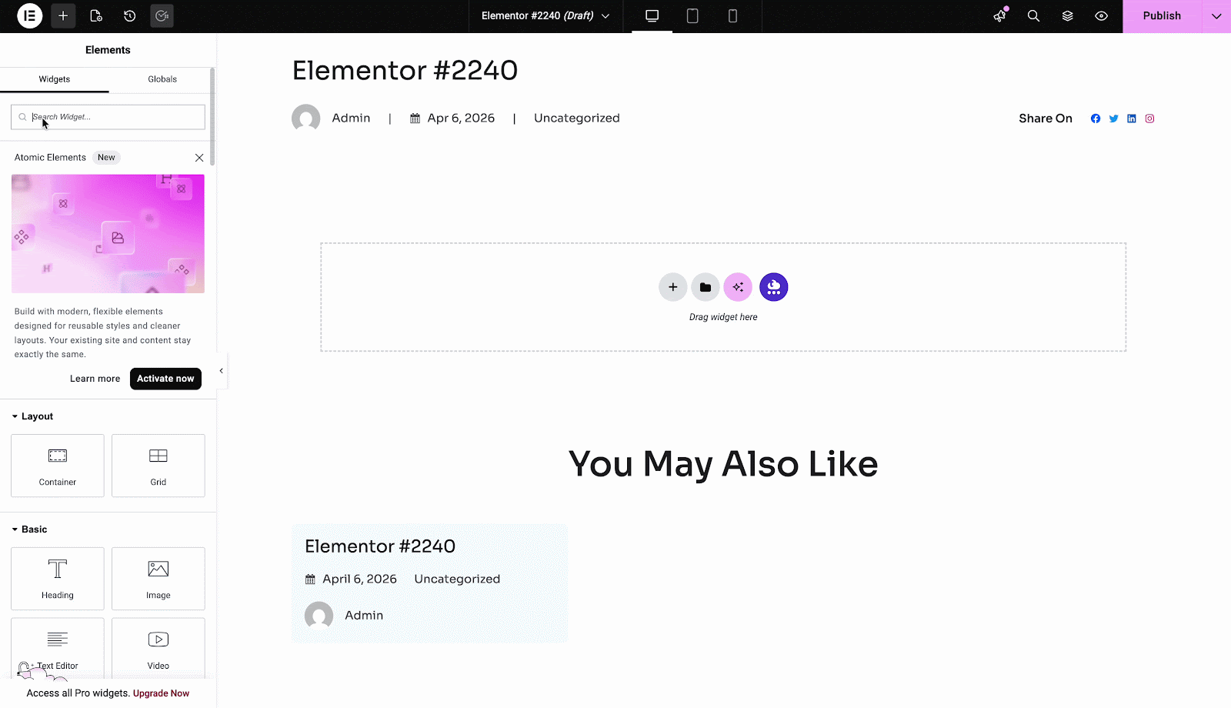Open the revision History icon

tap(129, 15)
